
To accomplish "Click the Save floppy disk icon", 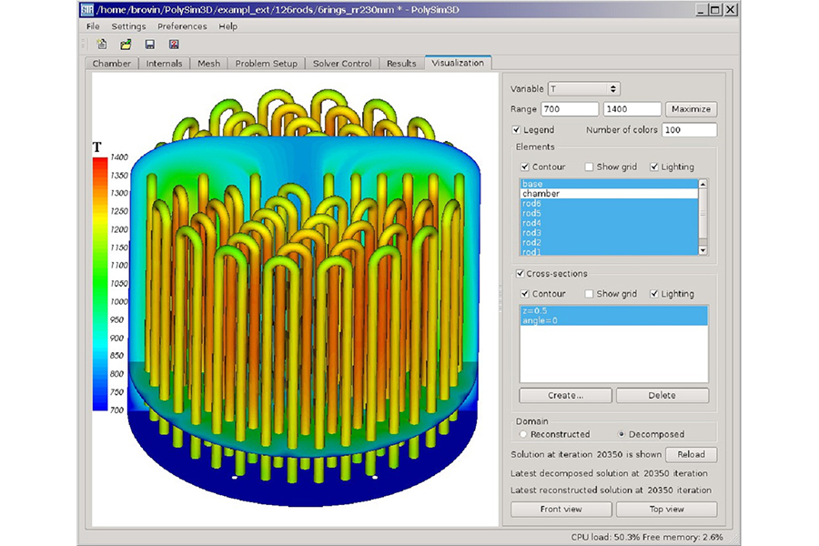I will 149,44.
